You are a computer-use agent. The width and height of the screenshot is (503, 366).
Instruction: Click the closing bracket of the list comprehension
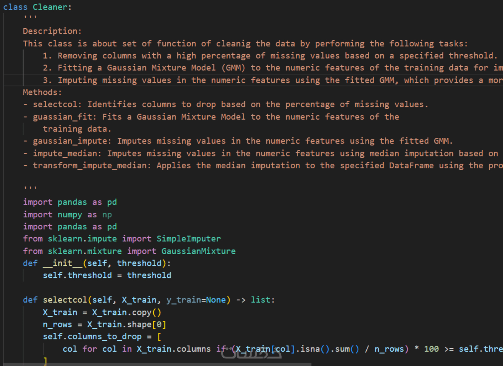click(45, 361)
